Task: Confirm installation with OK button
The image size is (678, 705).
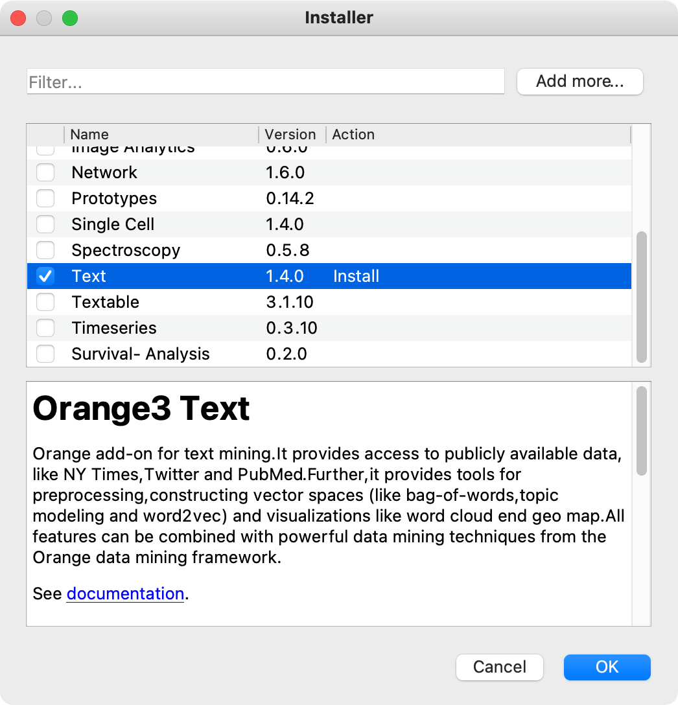Action: 607,667
